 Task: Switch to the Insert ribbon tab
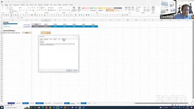[11, 5]
